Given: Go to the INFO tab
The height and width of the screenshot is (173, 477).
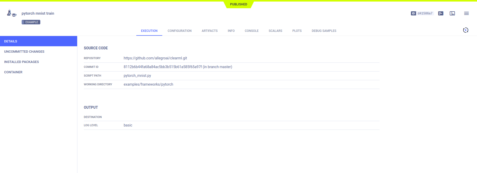Looking at the screenshot, I should [231, 31].
